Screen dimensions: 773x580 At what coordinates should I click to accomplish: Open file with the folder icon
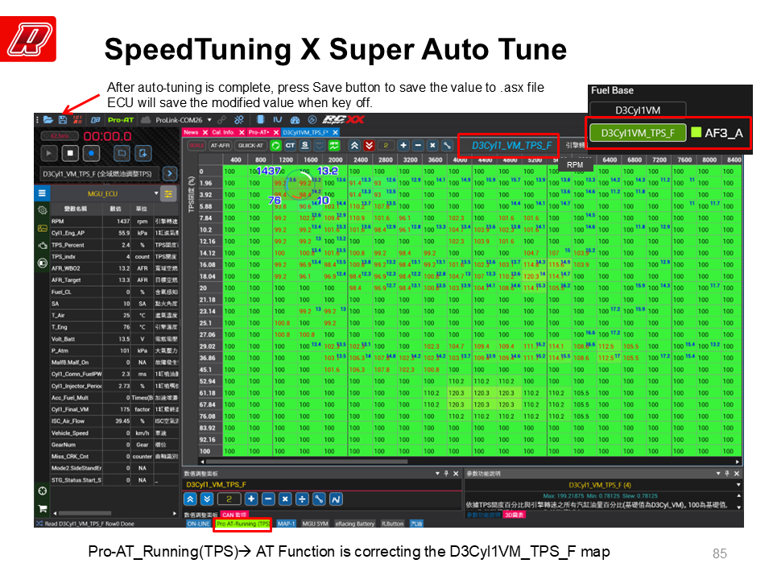click(x=48, y=120)
